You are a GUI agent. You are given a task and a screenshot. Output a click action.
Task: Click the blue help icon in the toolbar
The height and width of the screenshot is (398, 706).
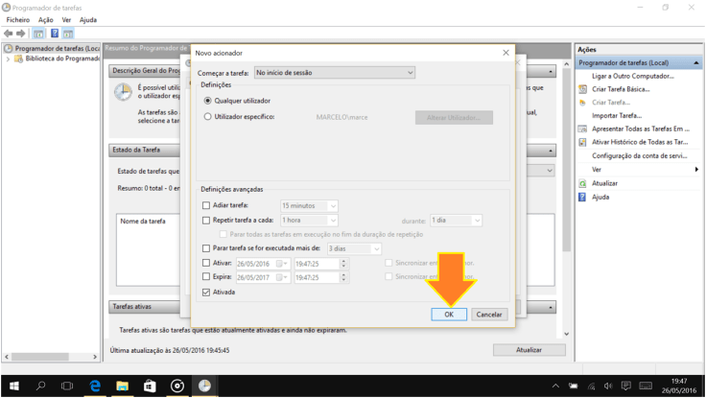[55, 33]
